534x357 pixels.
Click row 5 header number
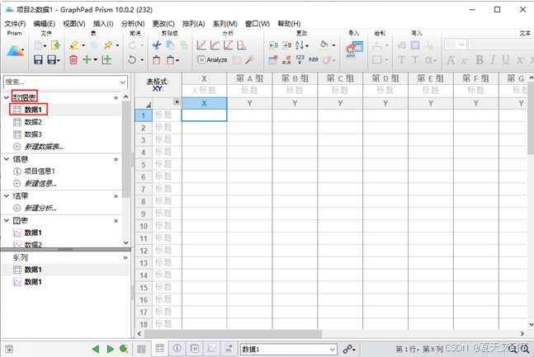144,165
